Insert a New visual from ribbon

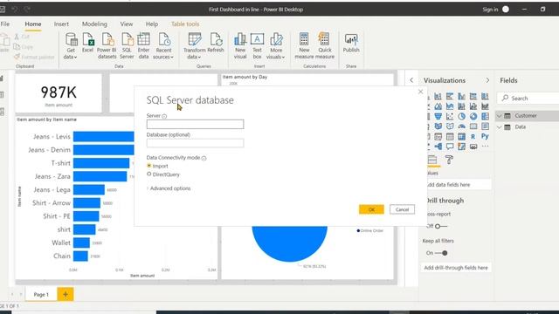[240, 45]
